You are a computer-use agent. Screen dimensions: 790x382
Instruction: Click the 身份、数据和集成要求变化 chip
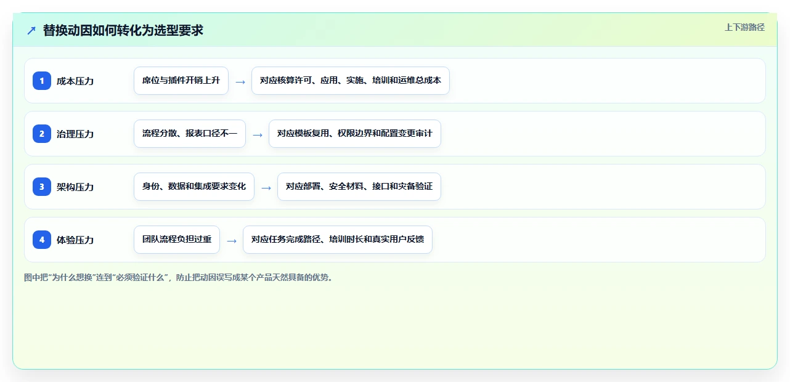(x=194, y=187)
